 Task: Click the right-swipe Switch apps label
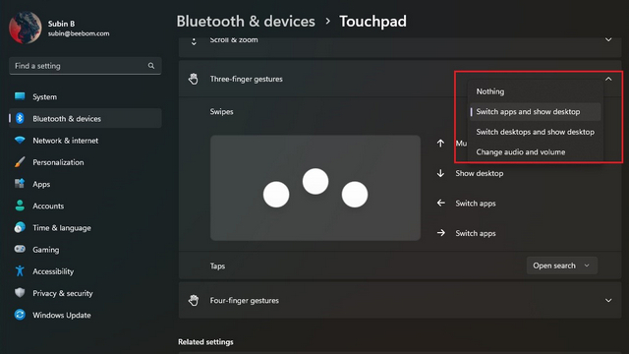(x=476, y=233)
